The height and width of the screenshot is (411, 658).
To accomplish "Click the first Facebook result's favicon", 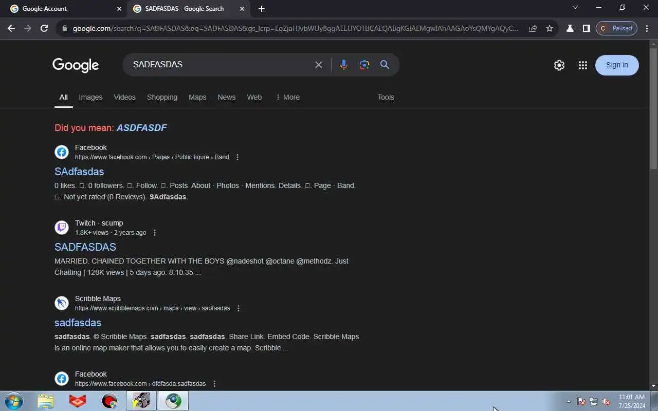I will [62, 152].
